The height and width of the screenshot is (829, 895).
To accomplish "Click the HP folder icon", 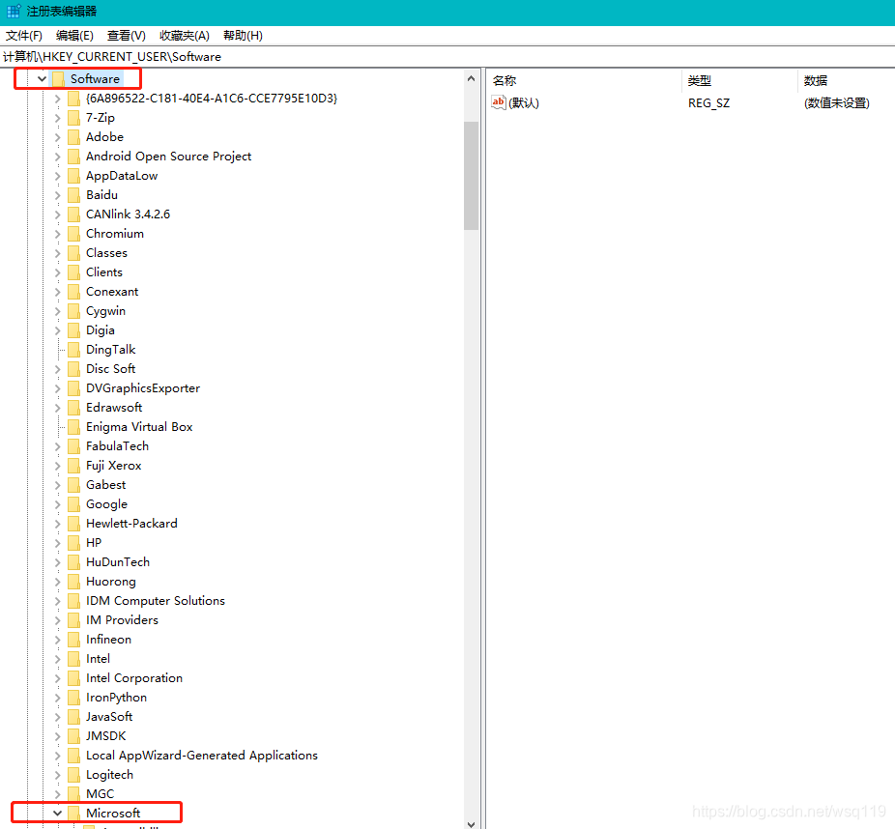I will pyautogui.click(x=73, y=543).
